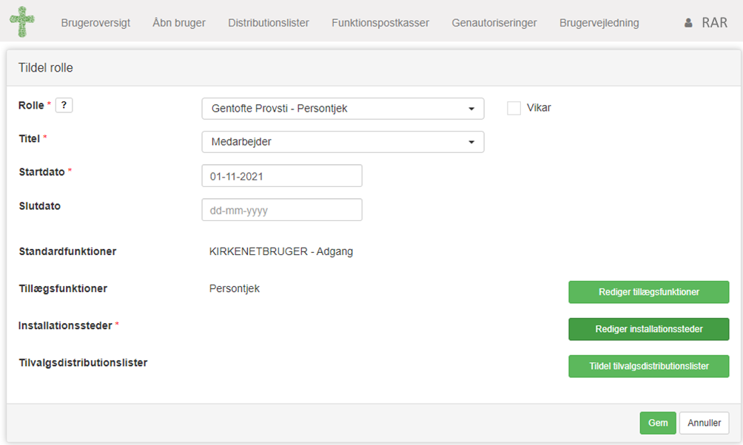Open Genautoriseringer section
This screenshot has height=445, width=743.
(494, 23)
